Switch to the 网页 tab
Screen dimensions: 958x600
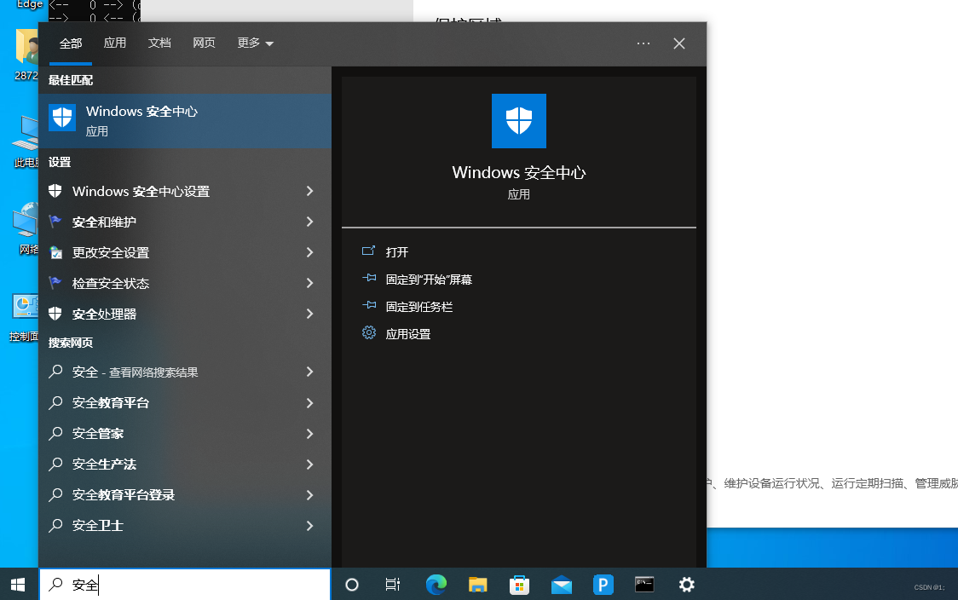[x=204, y=43]
